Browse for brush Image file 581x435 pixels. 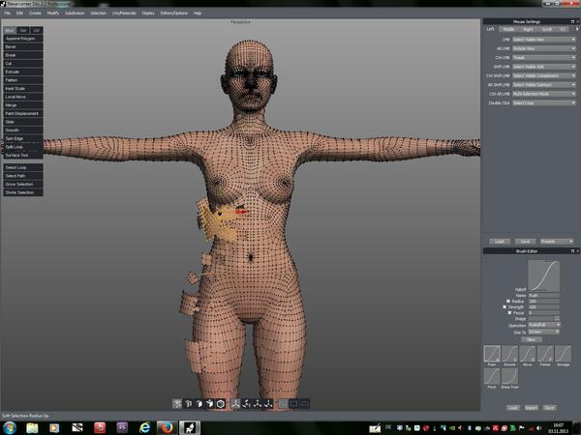pos(557,318)
